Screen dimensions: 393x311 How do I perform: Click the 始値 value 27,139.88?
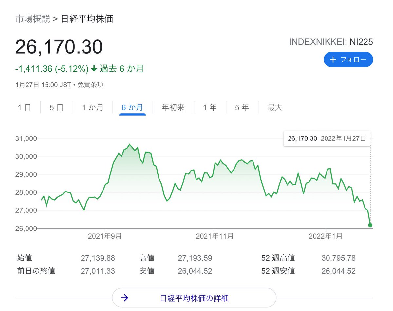(98, 258)
